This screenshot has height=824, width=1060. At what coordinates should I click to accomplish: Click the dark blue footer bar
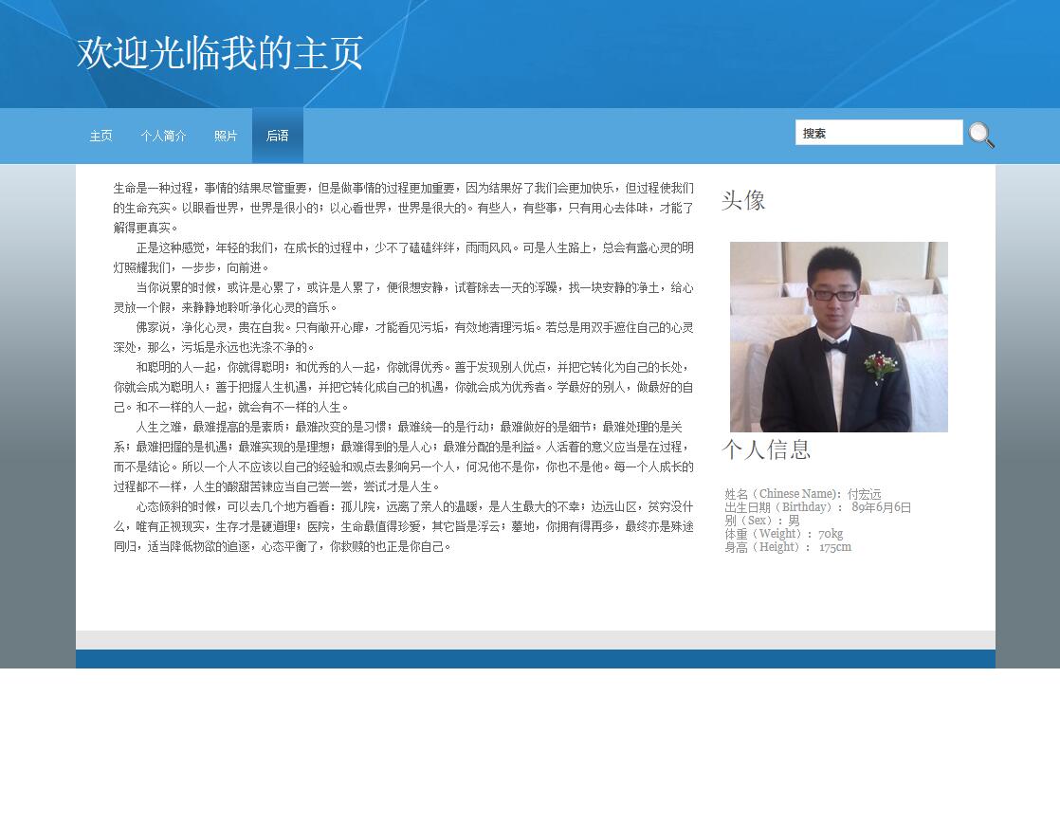pyautogui.click(x=535, y=659)
